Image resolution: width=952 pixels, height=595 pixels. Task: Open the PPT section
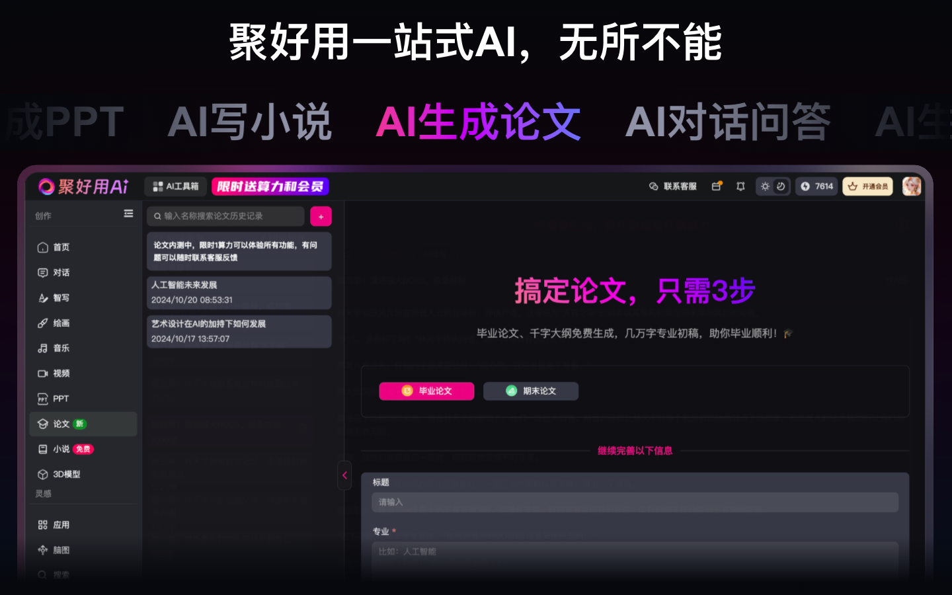[x=83, y=399]
